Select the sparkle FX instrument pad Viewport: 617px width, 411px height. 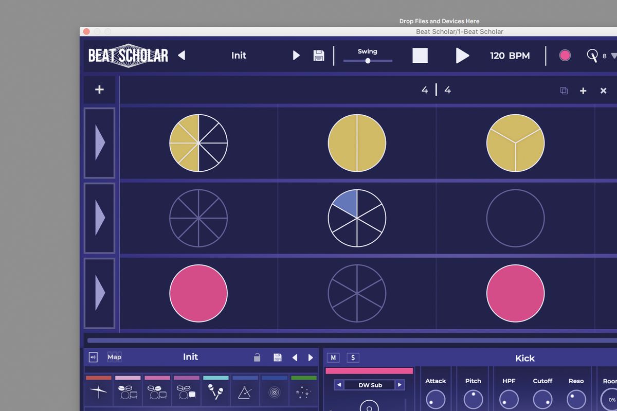point(304,393)
